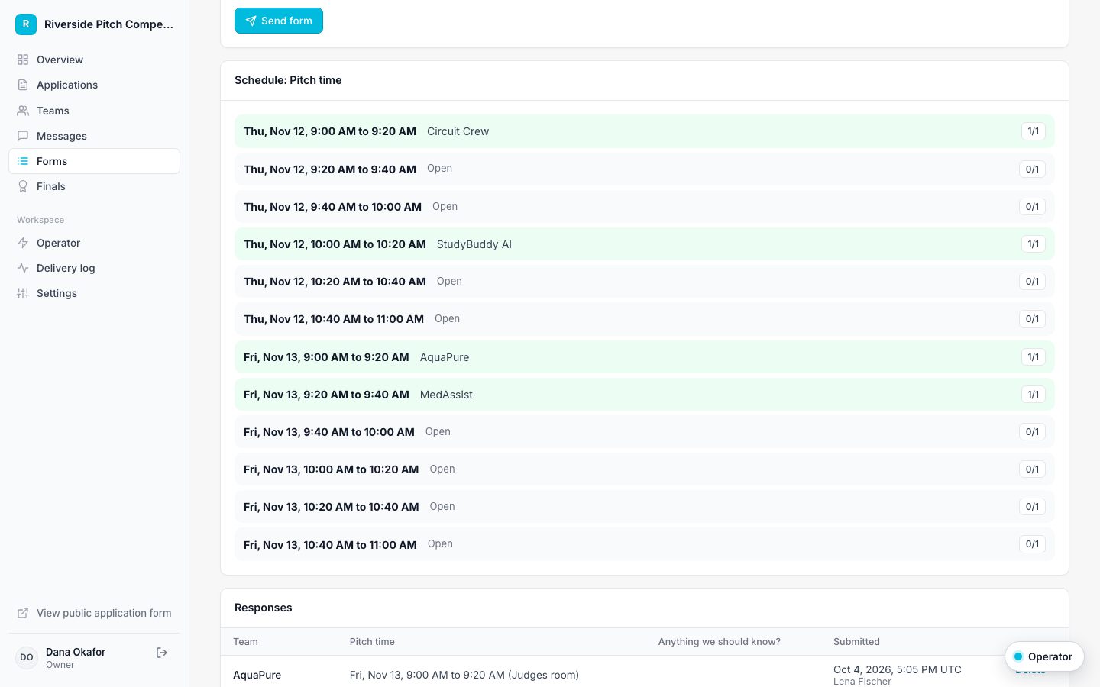Select Thu Nov 12 10:40 AM open slot
Screen dimensions: 1100x687
(645, 319)
